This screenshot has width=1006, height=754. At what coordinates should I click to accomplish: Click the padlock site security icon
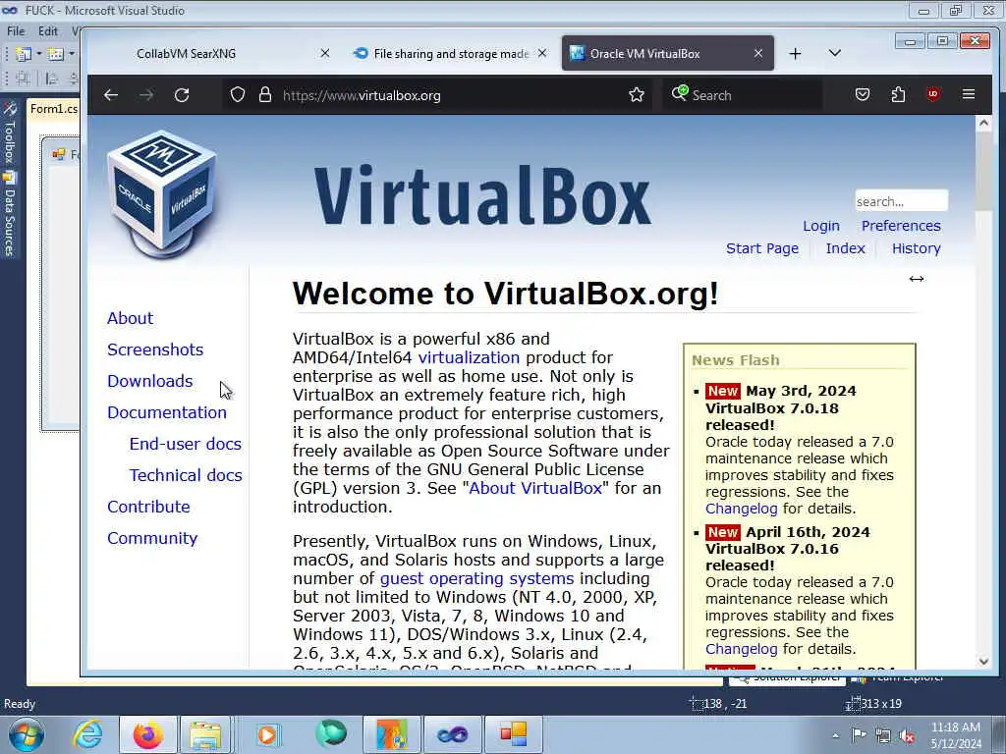tap(265, 95)
